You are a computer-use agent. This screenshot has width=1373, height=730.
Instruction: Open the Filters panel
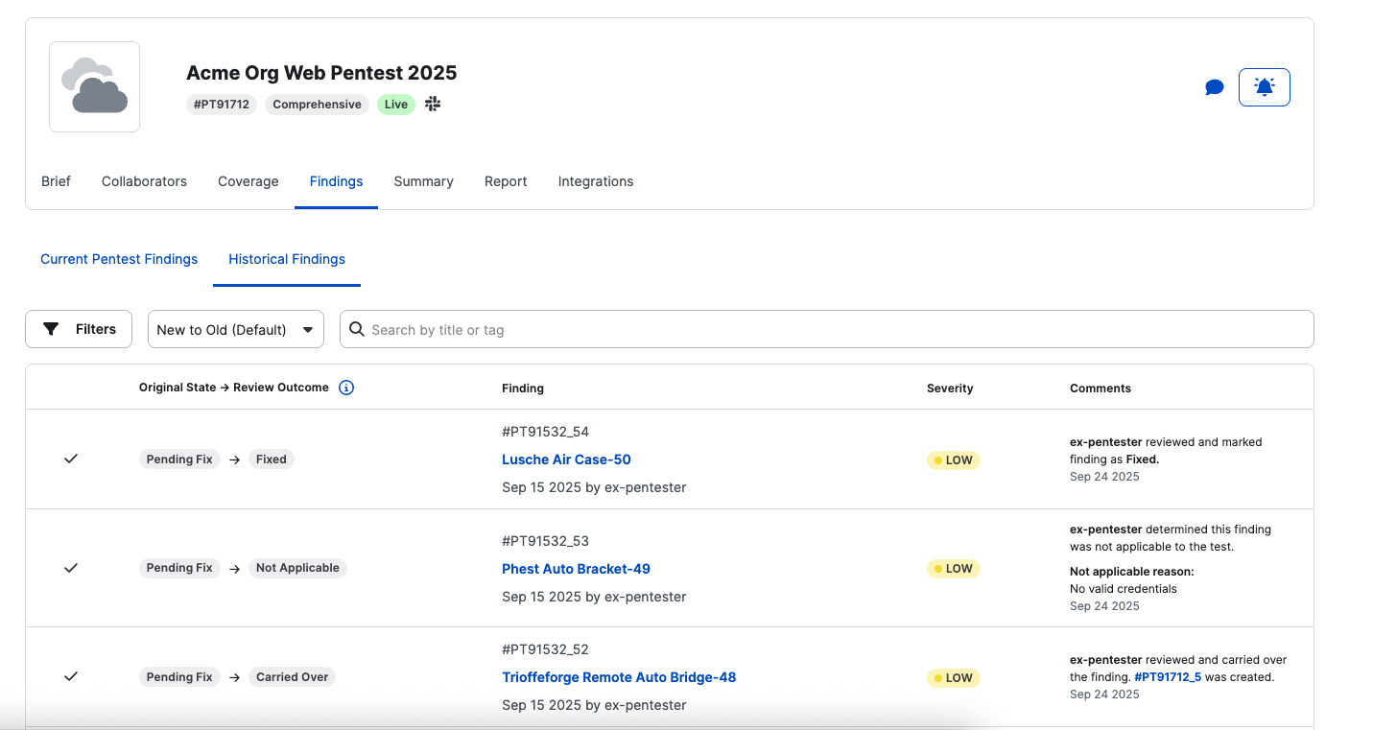[79, 329]
